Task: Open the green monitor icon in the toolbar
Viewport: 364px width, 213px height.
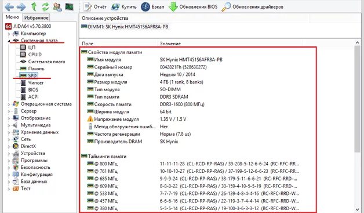Action: coord(69,7)
